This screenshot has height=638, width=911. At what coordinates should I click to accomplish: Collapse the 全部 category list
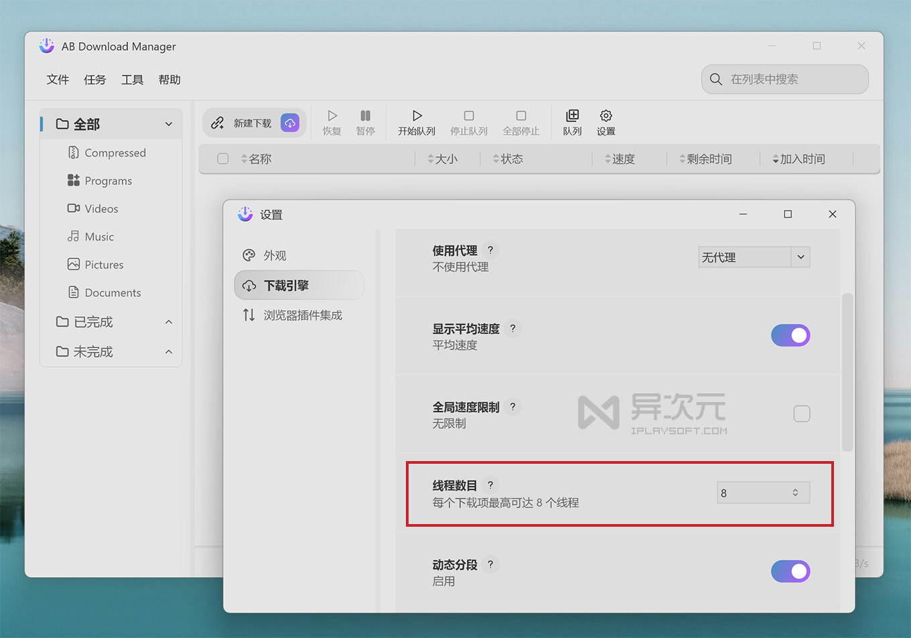(x=168, y=123)
